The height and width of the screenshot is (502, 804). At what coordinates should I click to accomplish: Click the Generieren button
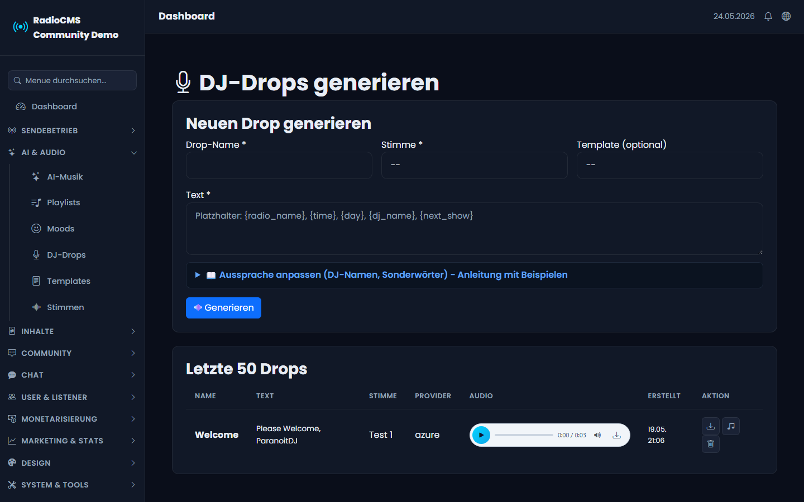click(223, 308)
